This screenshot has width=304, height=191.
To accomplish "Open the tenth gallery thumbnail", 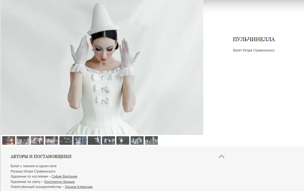I will (137, 140).
